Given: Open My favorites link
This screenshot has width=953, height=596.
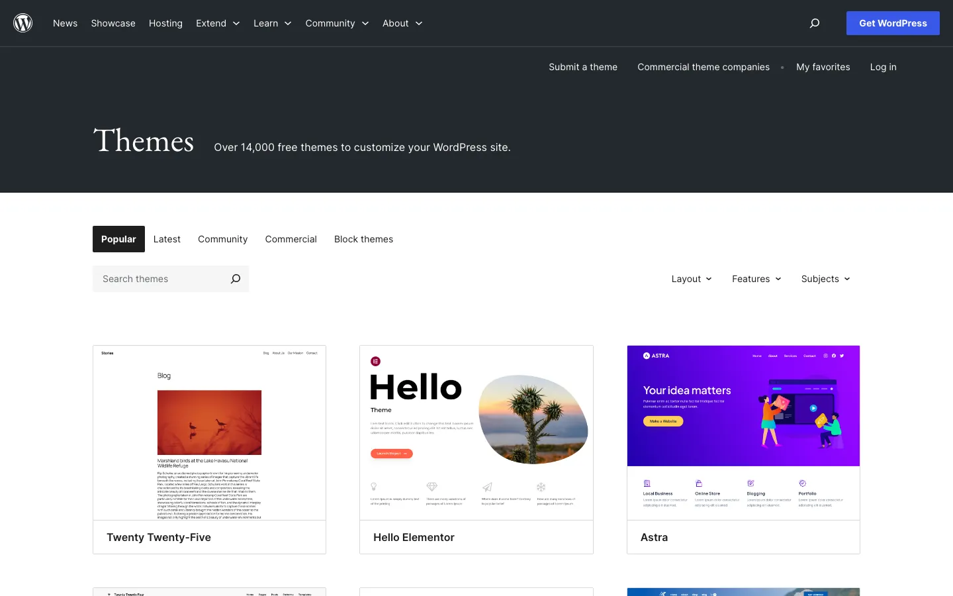Looking at the screenshot, I should 823,67.
